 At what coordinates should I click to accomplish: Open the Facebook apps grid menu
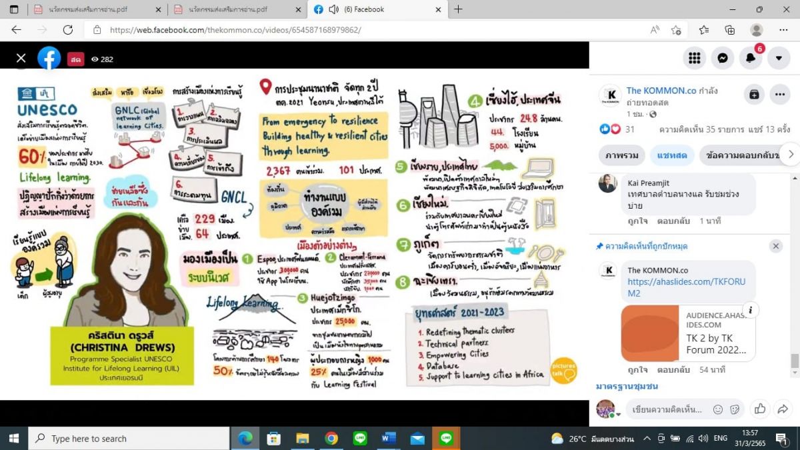tap(694, 58)
